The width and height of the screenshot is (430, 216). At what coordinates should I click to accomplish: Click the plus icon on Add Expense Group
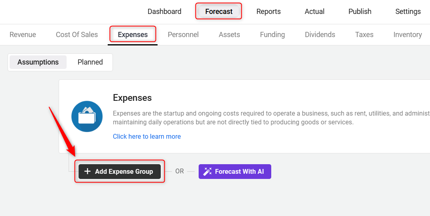click(87, 172)
